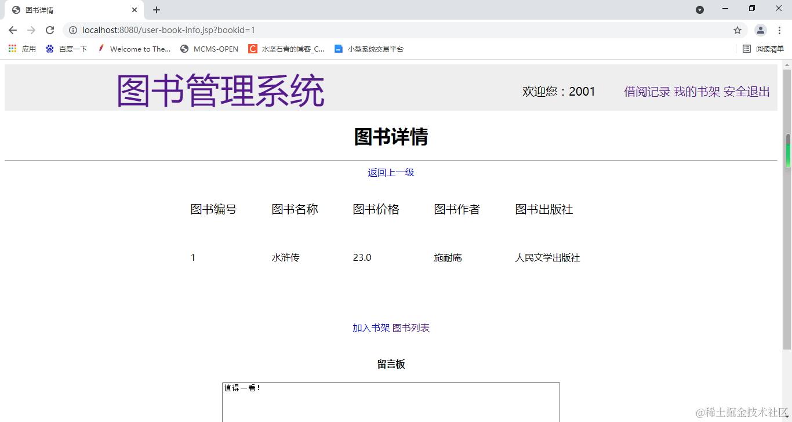
Task: Click the 应用 apps grid icon
Action: (12, 49)
